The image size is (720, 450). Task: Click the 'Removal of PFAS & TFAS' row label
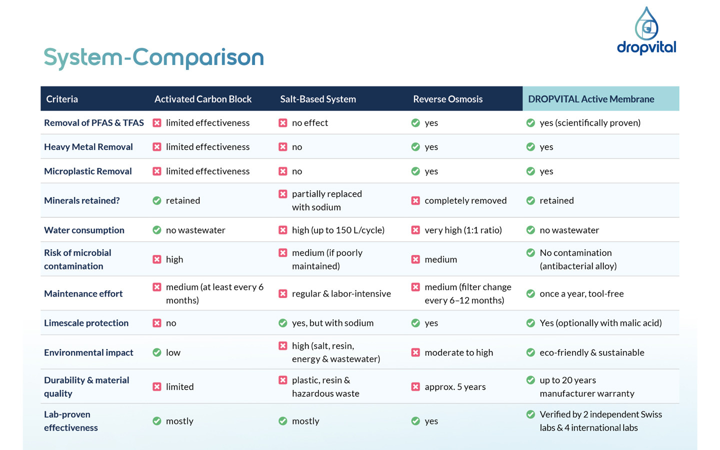click(94, 123)
